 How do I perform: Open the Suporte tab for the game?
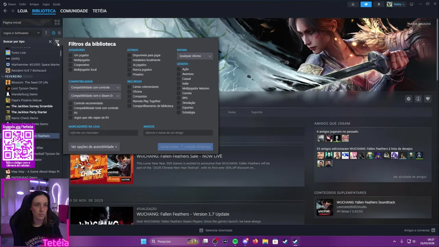(x=257, y=112)
